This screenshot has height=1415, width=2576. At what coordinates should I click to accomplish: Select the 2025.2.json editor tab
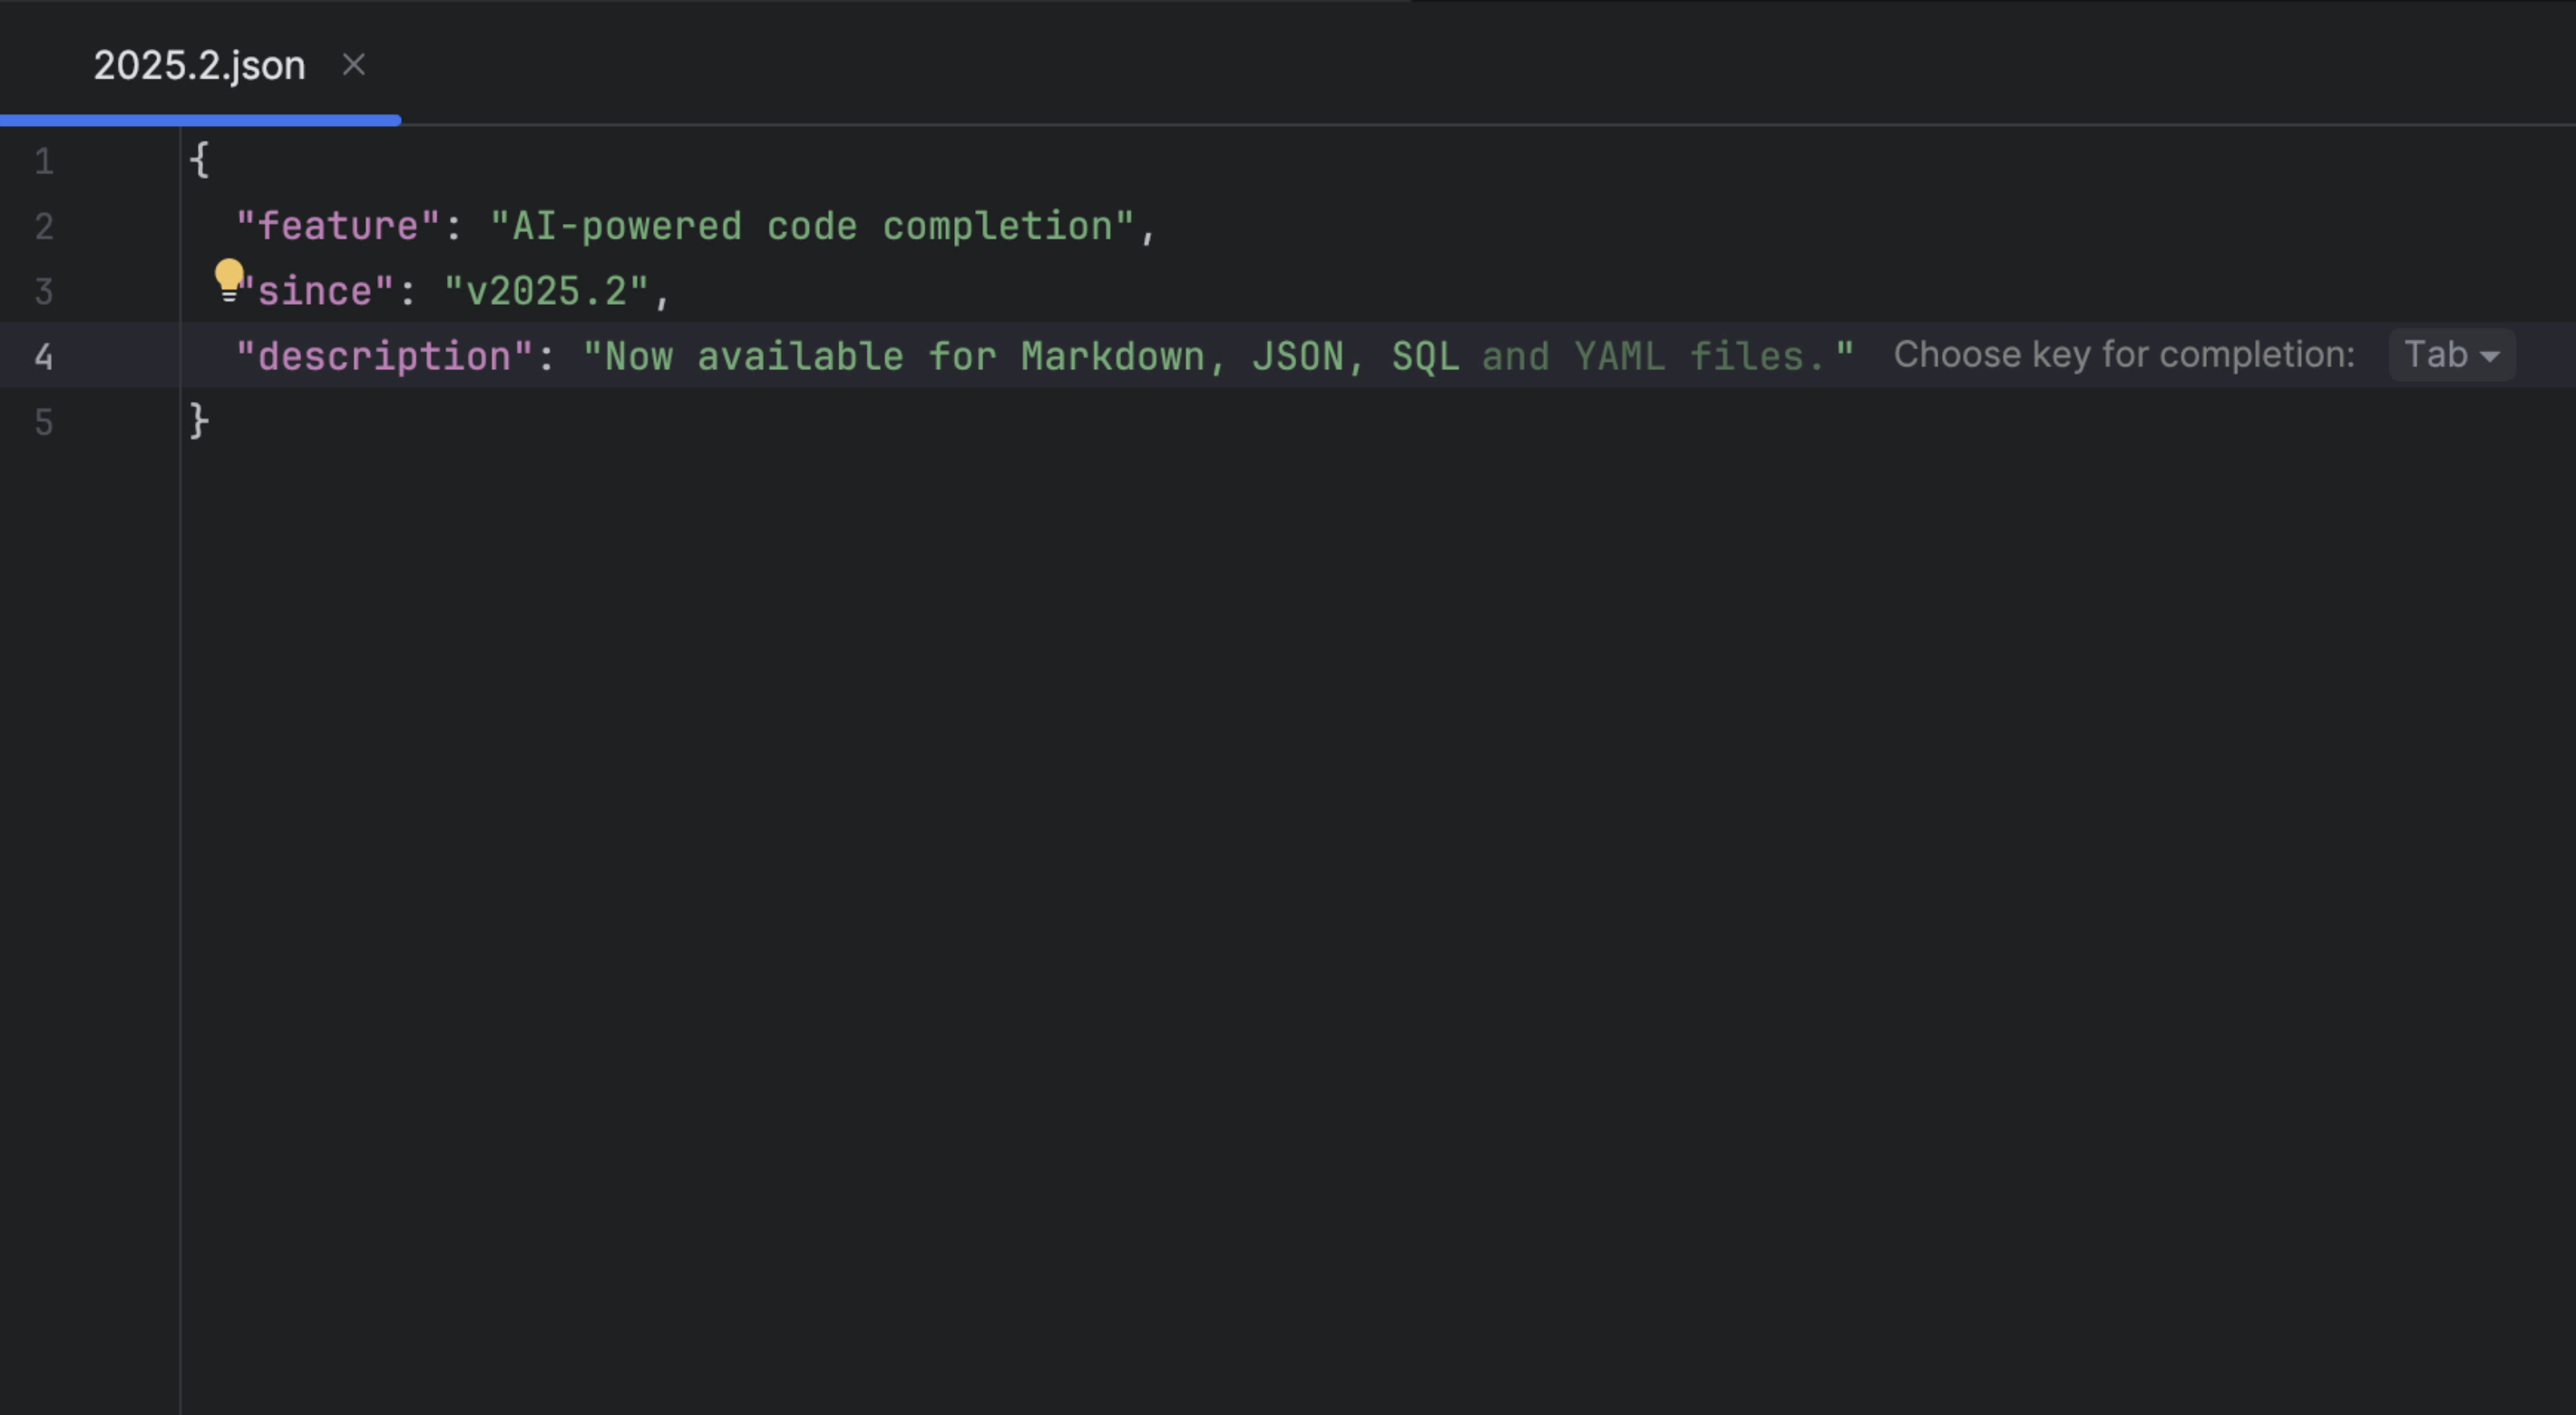click(199, 66)
